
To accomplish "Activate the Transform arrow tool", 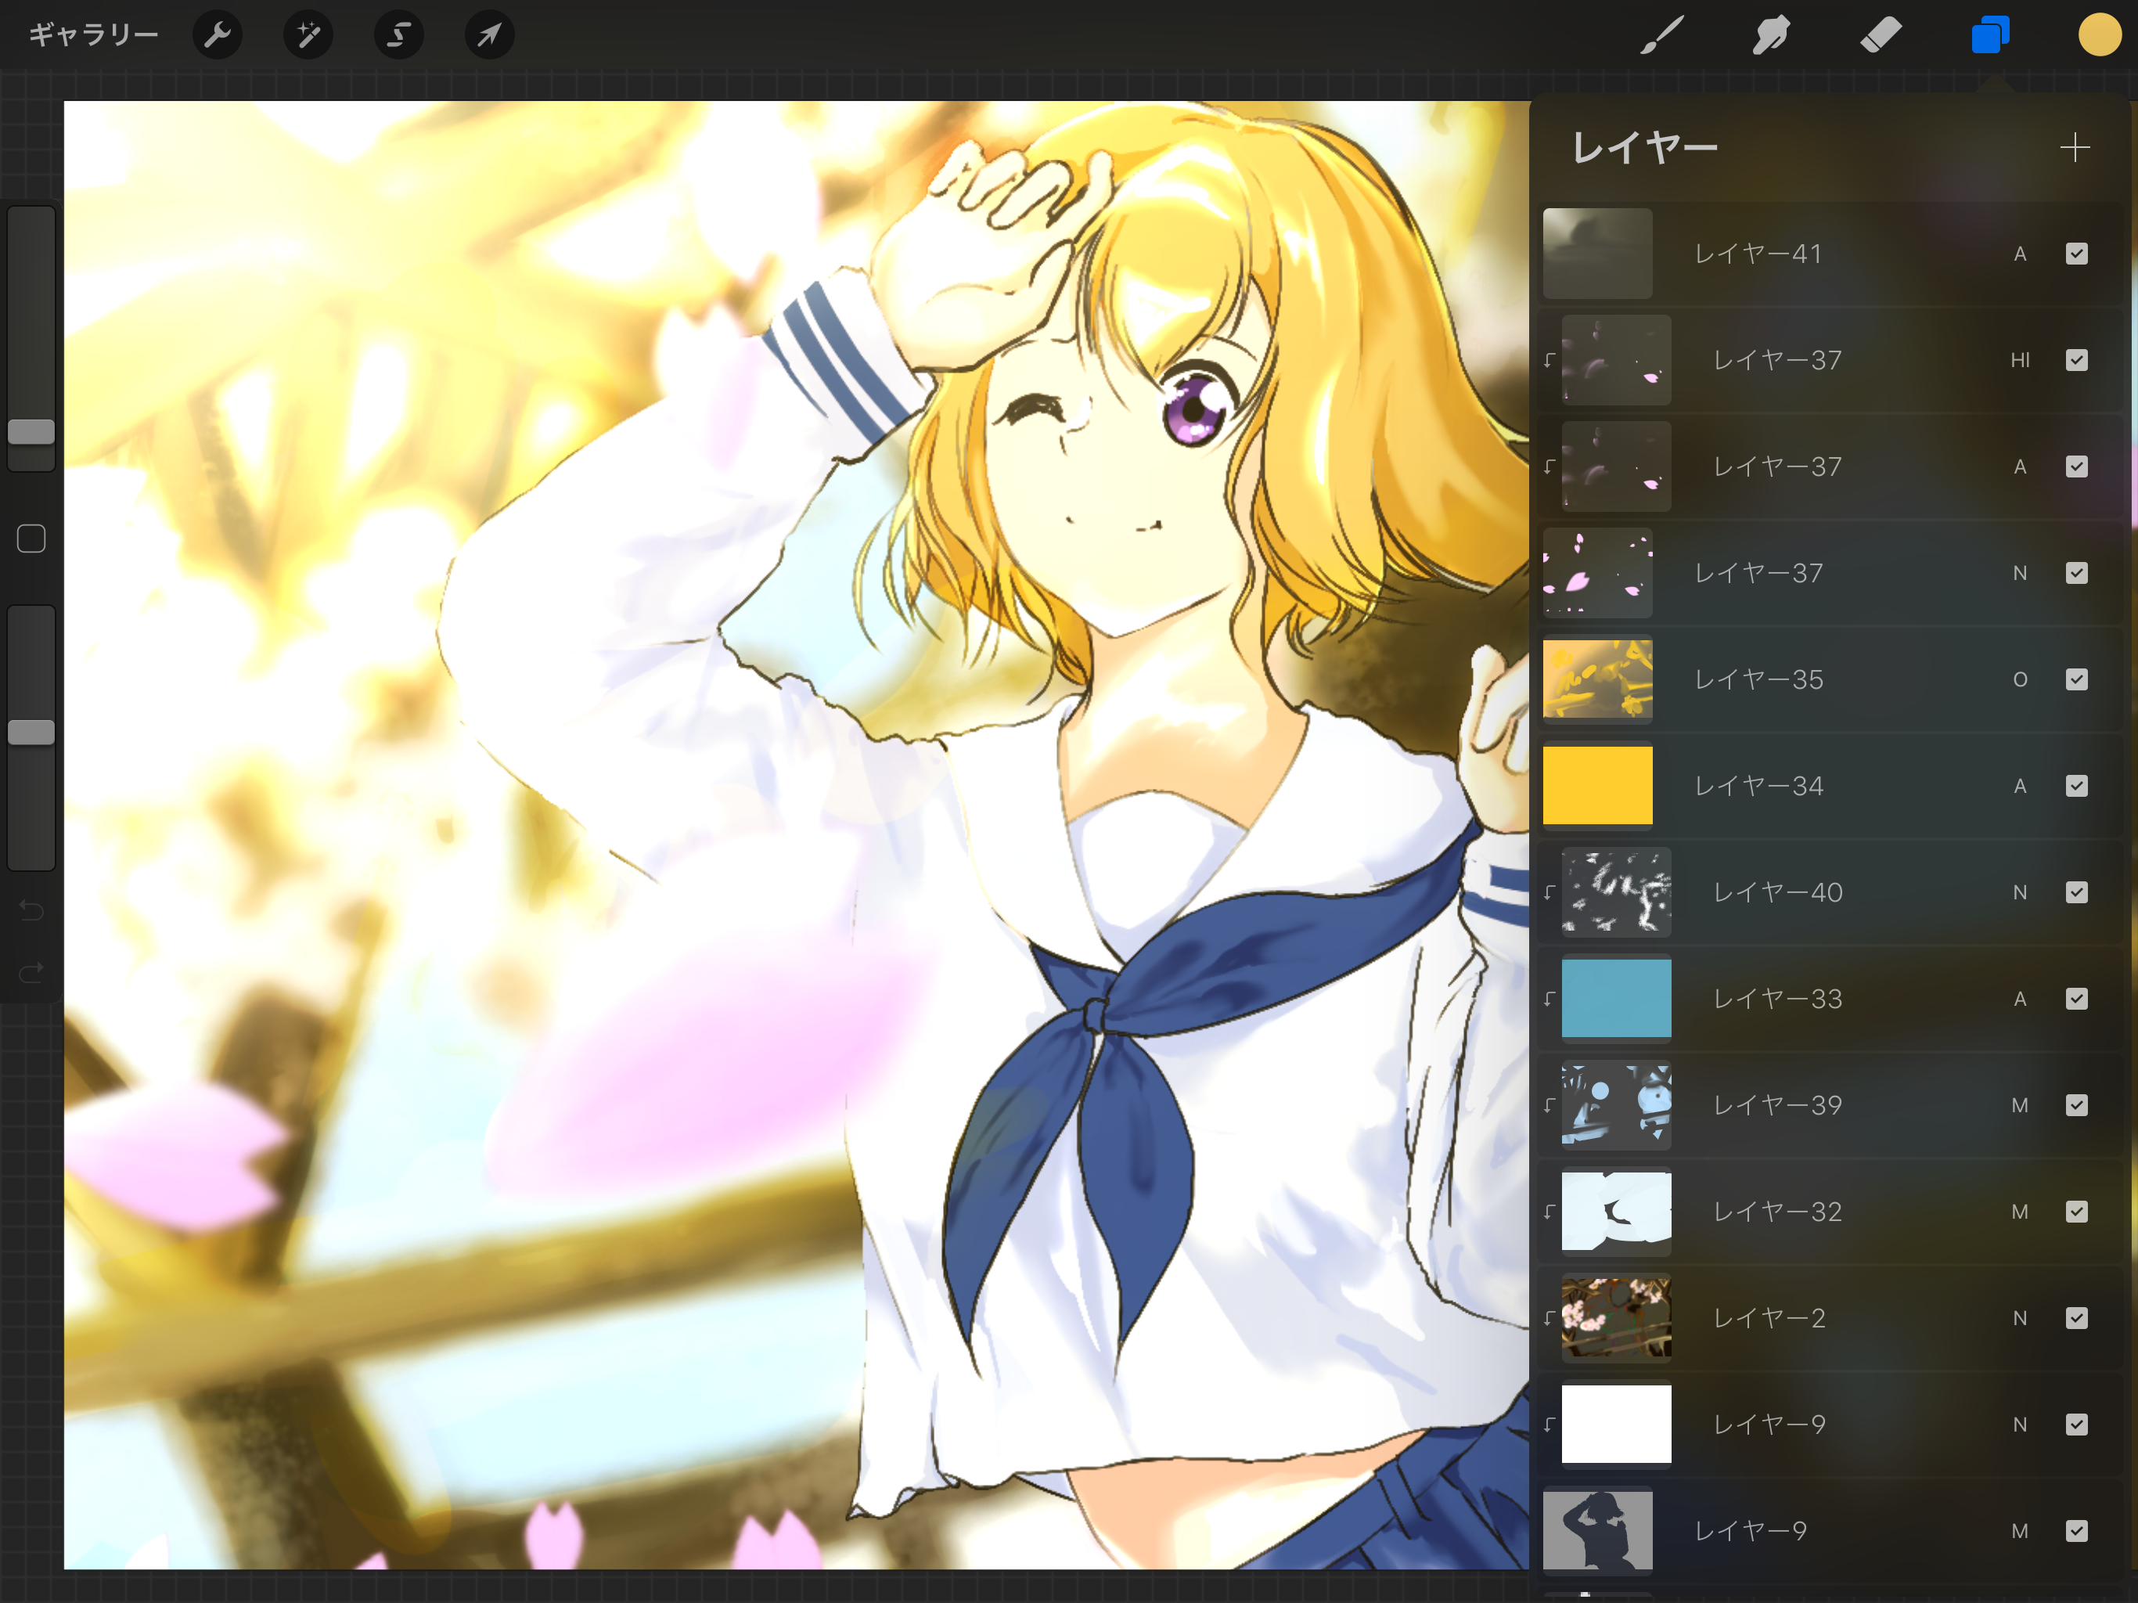I will click(x=490, y=36).
